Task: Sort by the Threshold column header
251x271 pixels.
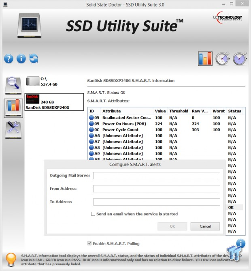Action: point(179,111)
